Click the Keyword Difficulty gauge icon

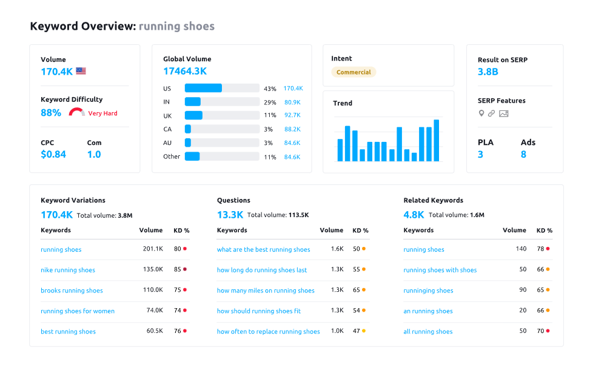(76, 111)
